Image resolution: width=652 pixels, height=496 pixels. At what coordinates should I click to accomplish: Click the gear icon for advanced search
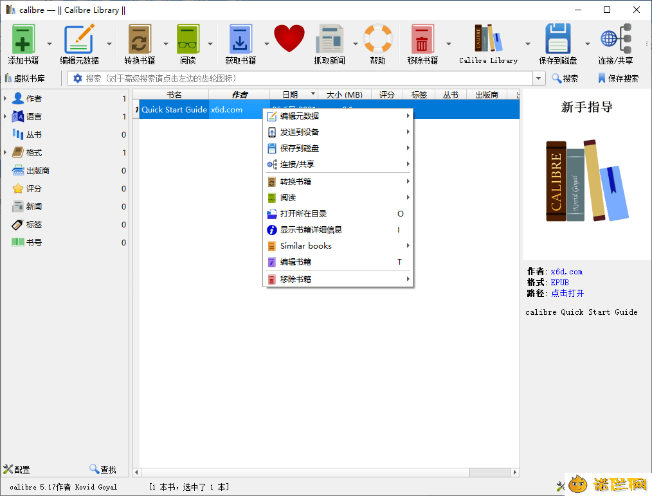tap(77, 78)
